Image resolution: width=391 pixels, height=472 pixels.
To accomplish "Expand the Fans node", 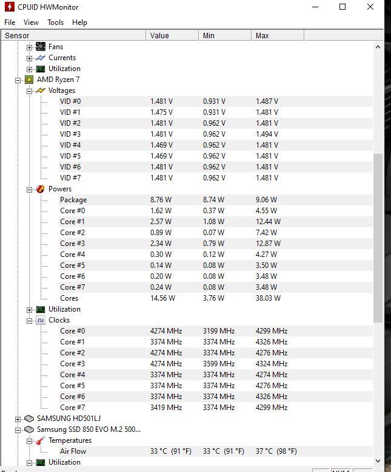I will click(30, 47).
